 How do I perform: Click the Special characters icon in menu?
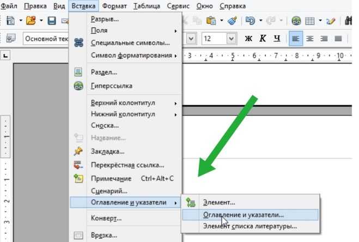(79, 43)
